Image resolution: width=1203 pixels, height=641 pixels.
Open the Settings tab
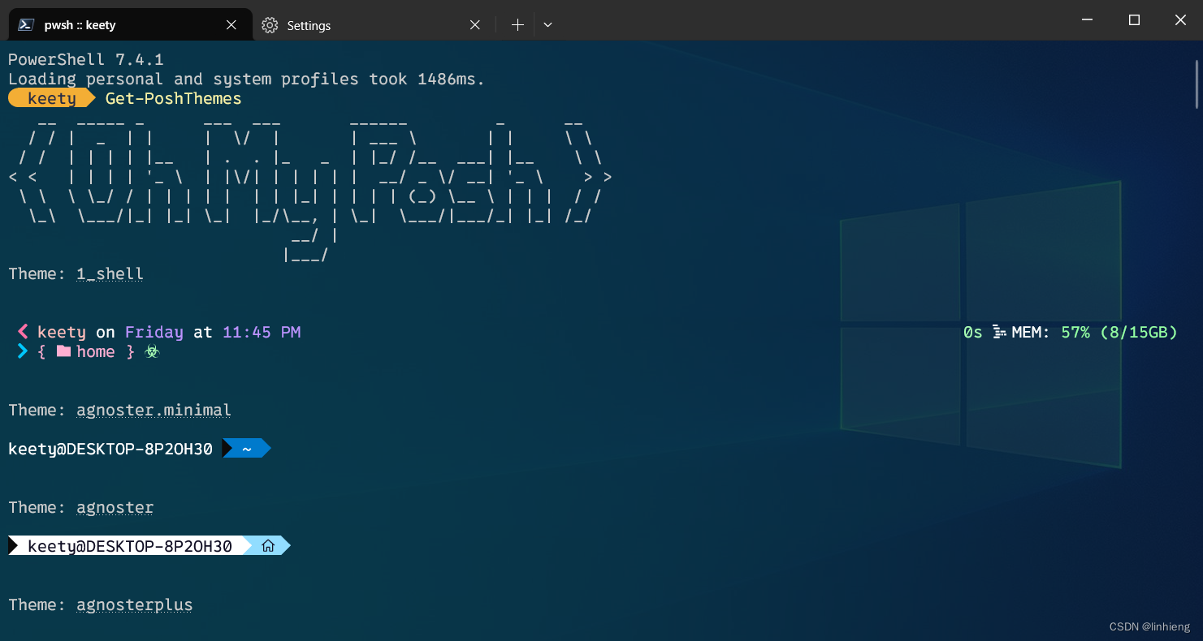[374, 25]
